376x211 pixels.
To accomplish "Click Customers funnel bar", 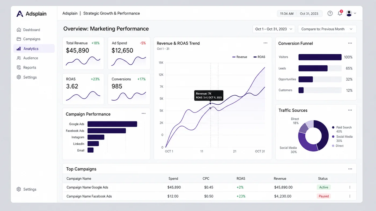I will [301, 90].
